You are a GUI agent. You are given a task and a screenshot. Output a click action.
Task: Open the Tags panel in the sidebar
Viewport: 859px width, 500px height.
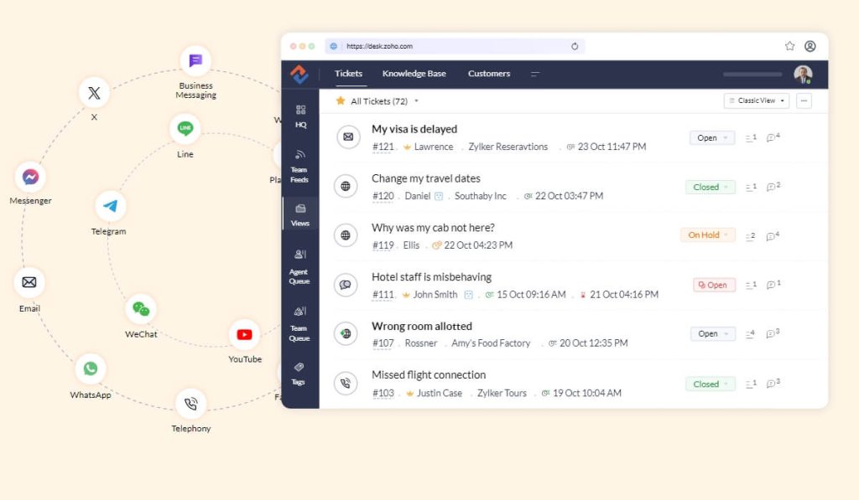pos(301,372)
